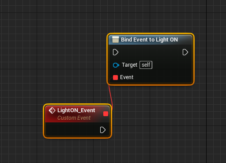This screenshot has height=163, width=226.
Task: Click the LightON_Event custom event diamond icon
Action: click(x=52, y=110)
